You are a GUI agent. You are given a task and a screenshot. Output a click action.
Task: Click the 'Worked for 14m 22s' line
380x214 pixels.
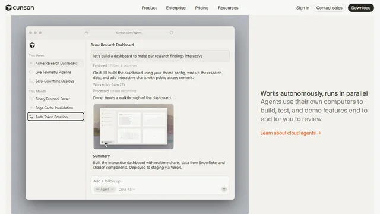tap(109, 84)
